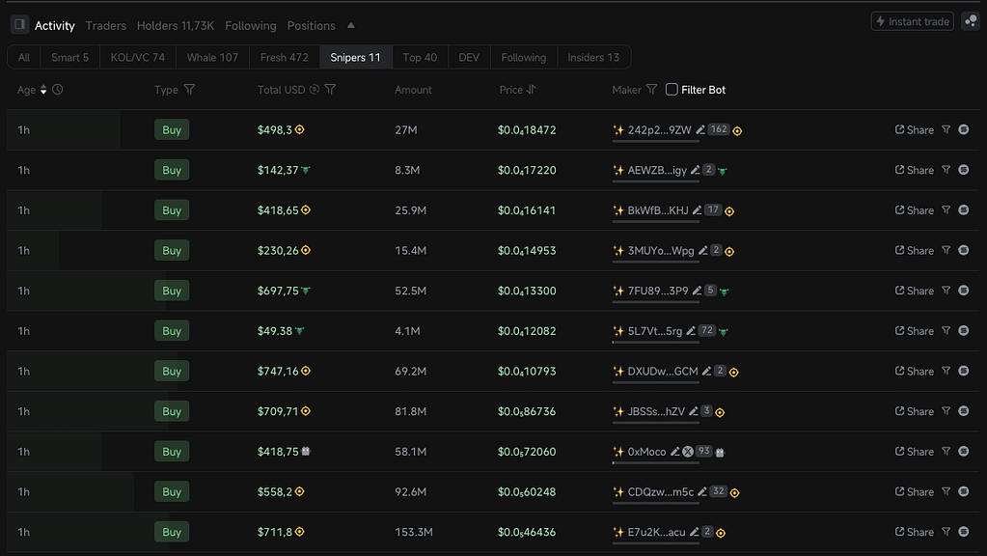Enable the Filter Bot checkbox

pos(672,90)
